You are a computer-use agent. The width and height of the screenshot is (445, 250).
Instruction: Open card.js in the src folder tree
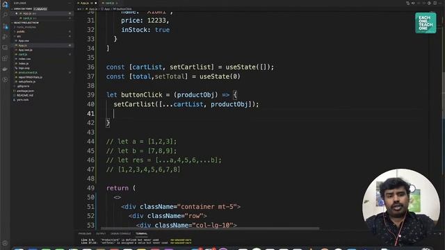click(23, 54)
